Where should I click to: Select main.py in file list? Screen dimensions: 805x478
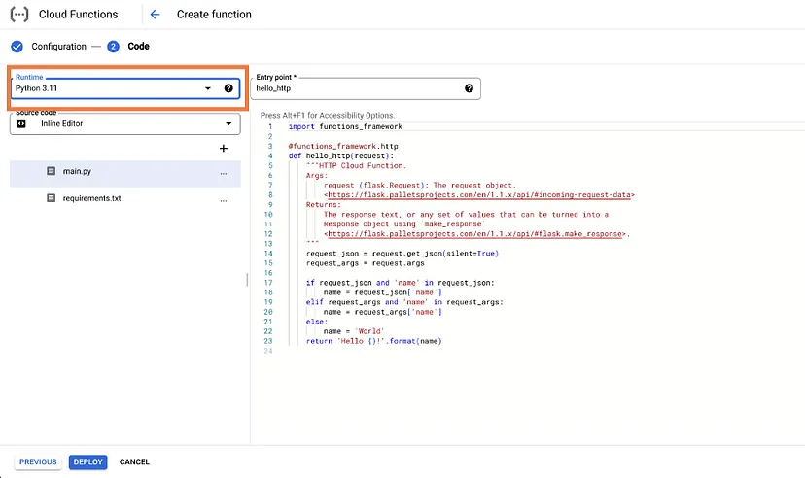point(78,172)
